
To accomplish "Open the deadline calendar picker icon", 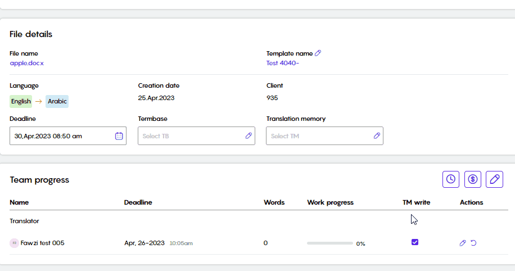I will click(x=119, y=136).
